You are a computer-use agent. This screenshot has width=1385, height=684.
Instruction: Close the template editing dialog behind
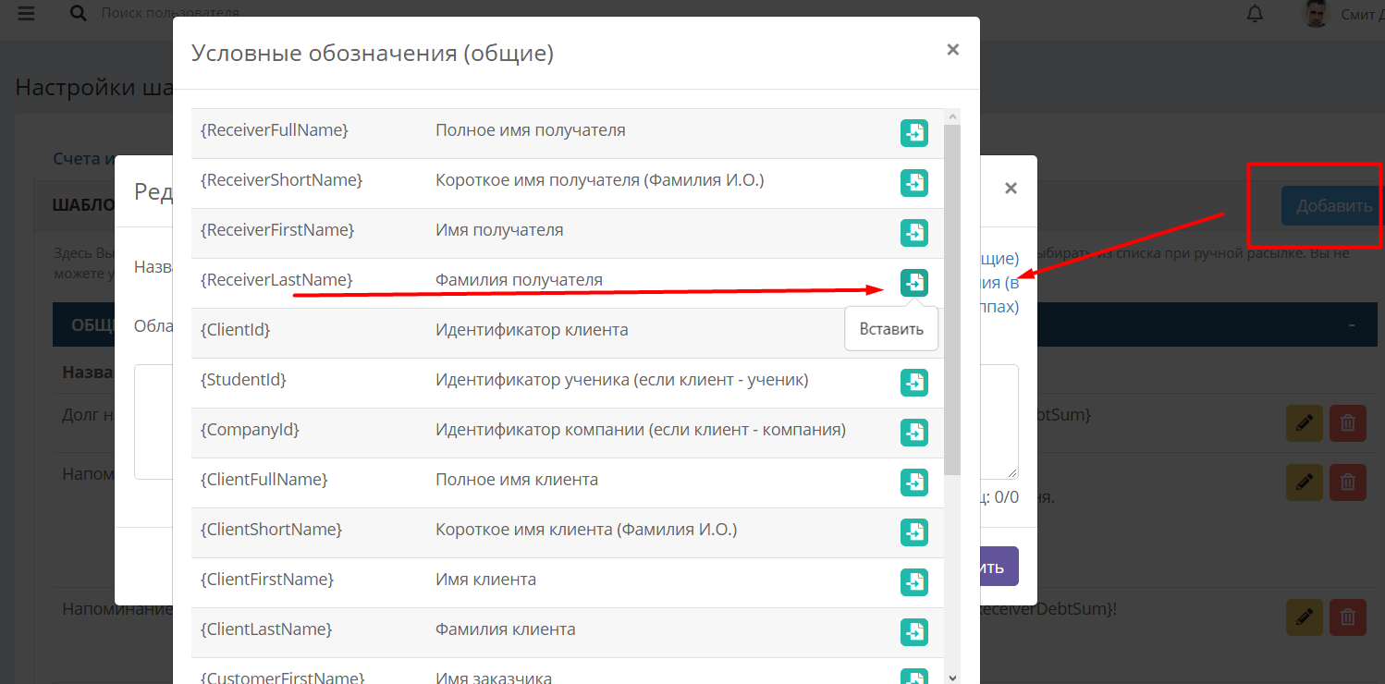(1011, 189)
